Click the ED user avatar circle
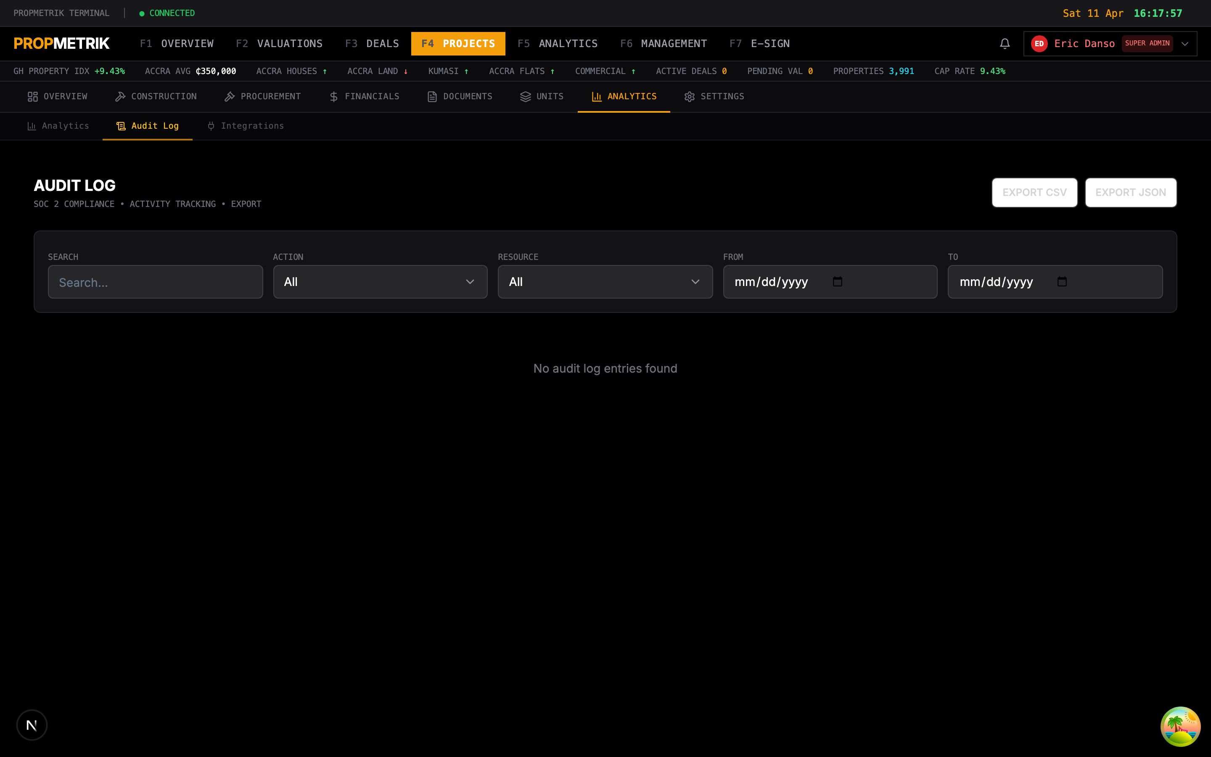This screenshot has height=757, width=1211. (1039, 44)
